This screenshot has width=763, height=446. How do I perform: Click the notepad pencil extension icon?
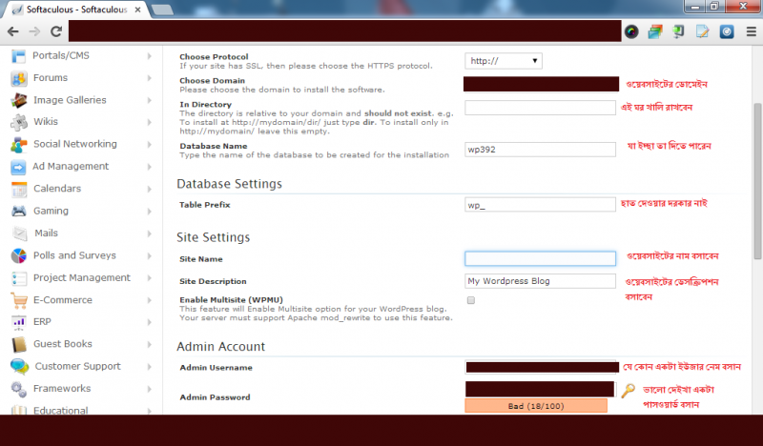[702, 32]
